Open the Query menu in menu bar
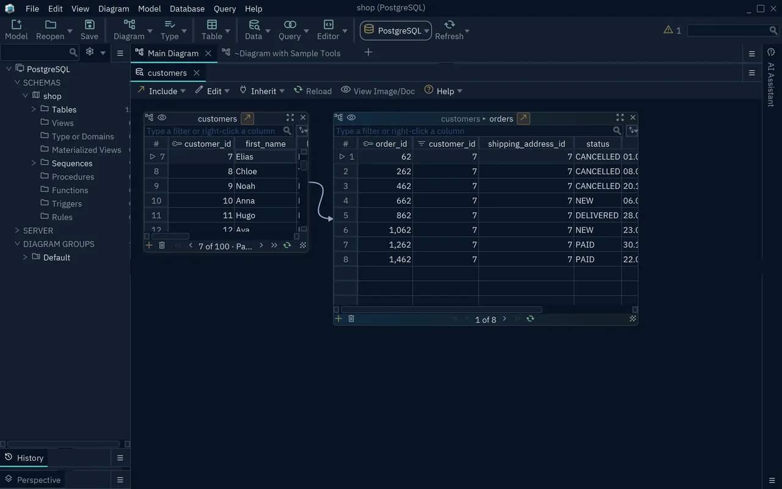The height and width of the screenshot is (489, 782). [x=225, y=9]
